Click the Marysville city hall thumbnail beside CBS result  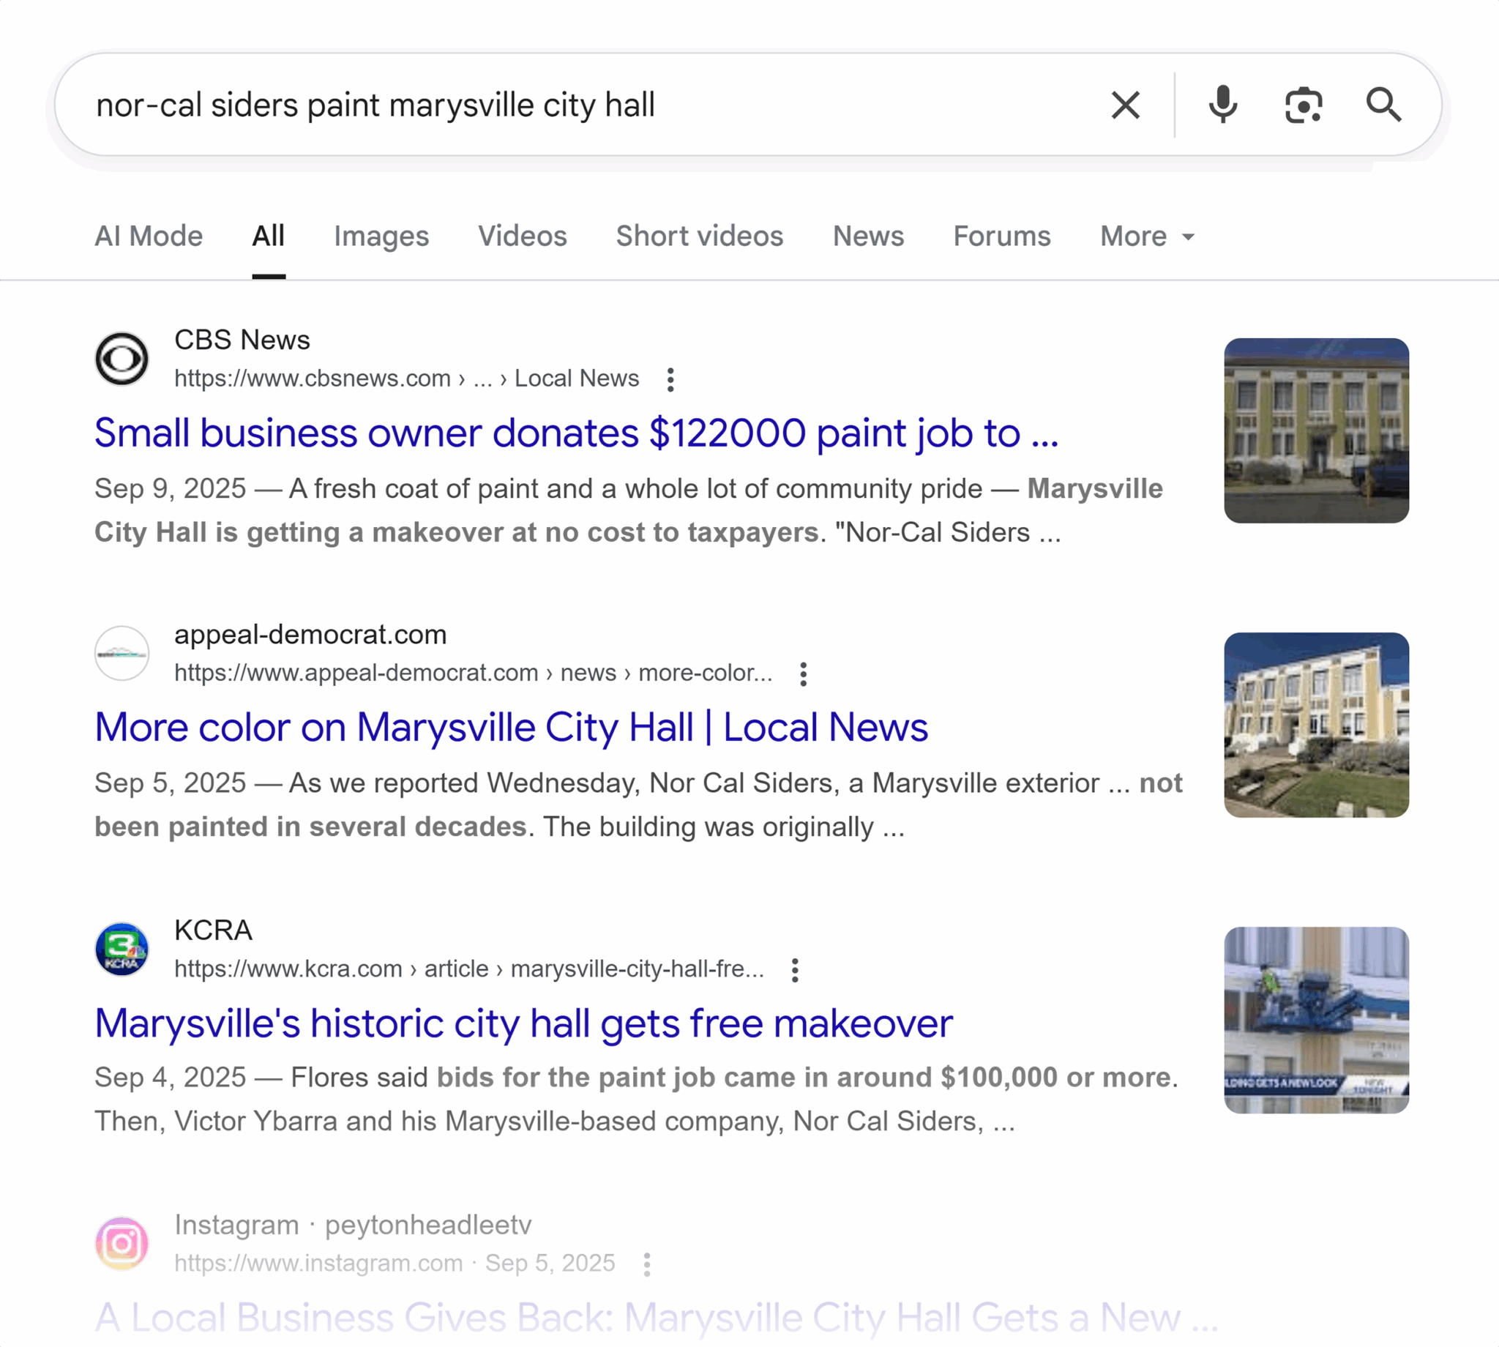tap(1316, 429)
